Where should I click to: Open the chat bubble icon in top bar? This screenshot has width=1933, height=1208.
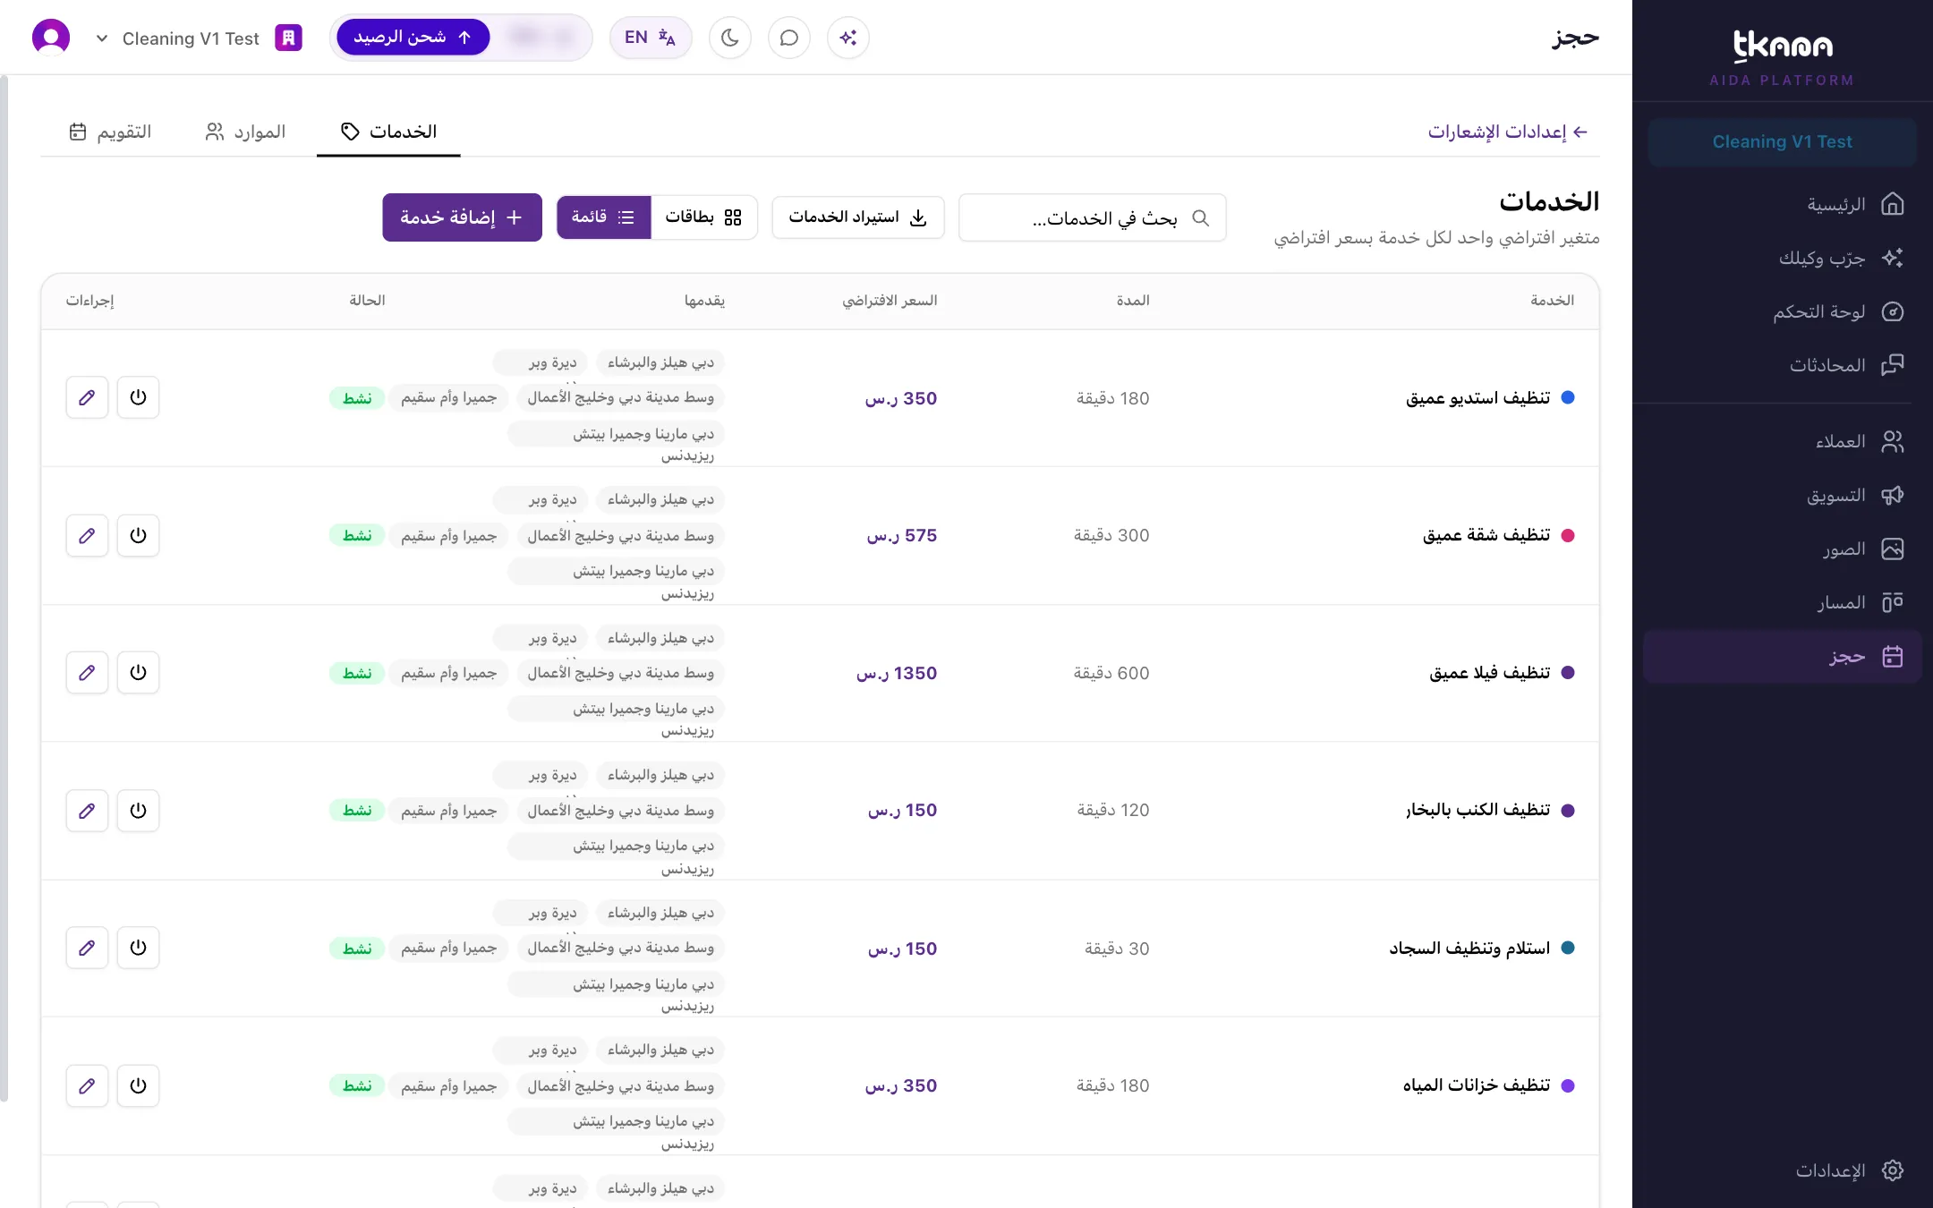[x=788, y=38]
